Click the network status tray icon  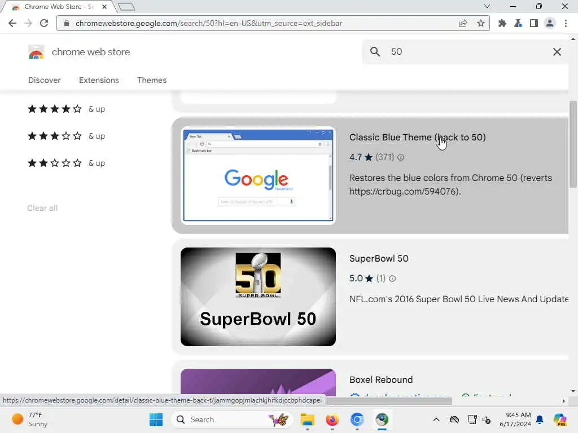[x=472, y=419]
